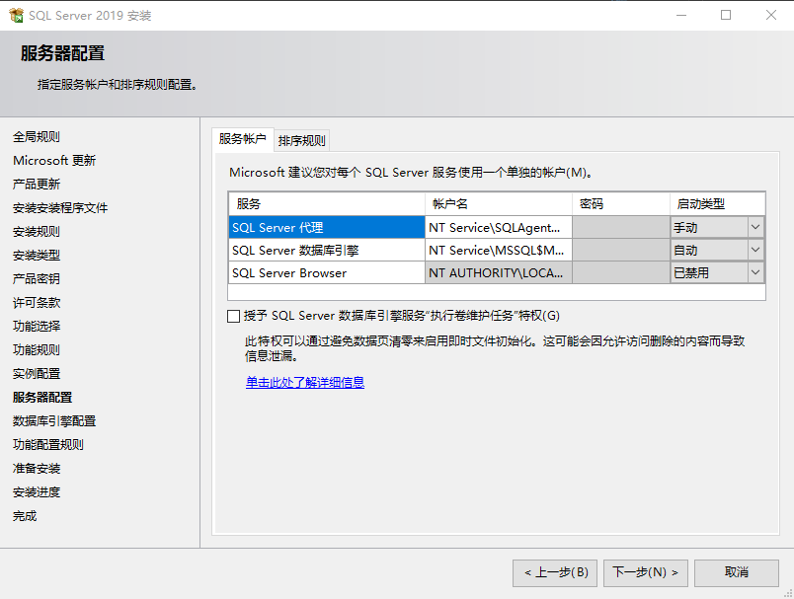794x599 pixels.
Task: Click 数据库引擎配置 step in sidebar
Action: click(x=54, y=421)
